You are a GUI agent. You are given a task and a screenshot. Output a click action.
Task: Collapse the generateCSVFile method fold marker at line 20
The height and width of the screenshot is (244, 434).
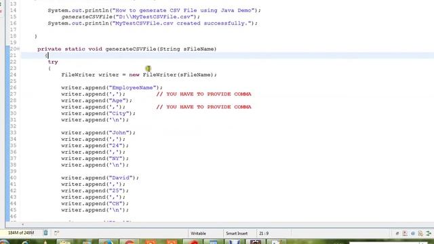[x=18, y=49]
